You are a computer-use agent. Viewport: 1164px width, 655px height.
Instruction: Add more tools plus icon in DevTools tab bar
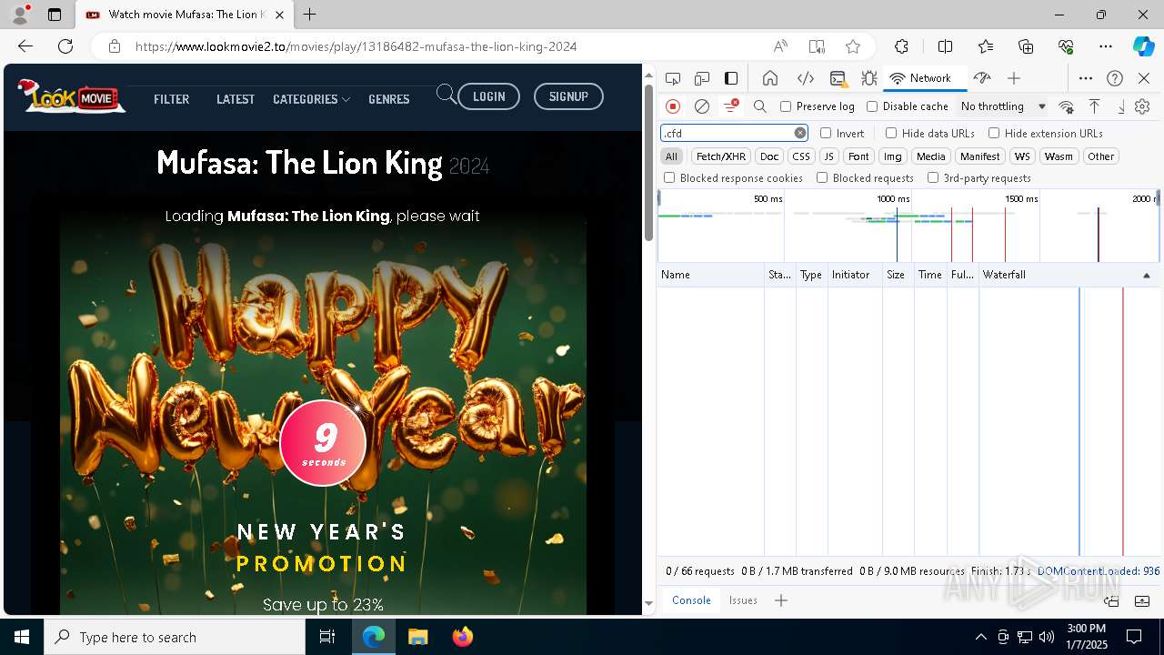pyautogui.click(x=1014, y=78)
